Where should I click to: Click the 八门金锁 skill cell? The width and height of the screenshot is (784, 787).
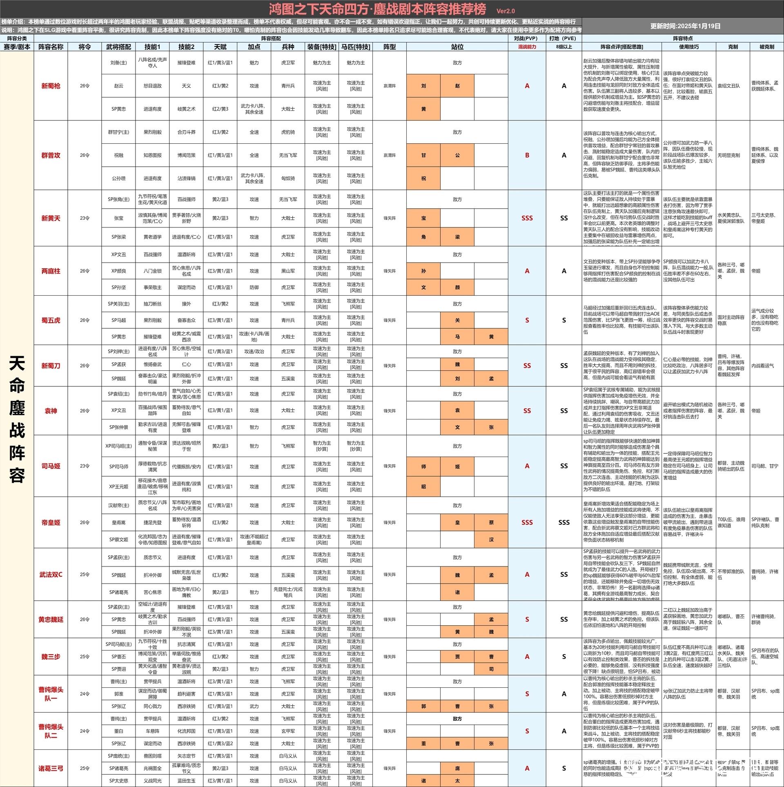tap(152, 271)
